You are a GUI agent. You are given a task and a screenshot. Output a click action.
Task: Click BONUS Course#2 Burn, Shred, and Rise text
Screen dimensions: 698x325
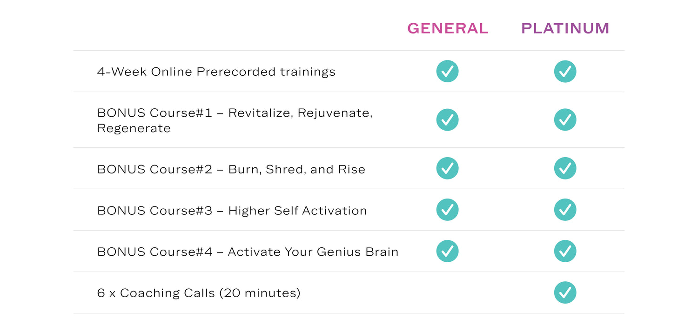[231, 169]
